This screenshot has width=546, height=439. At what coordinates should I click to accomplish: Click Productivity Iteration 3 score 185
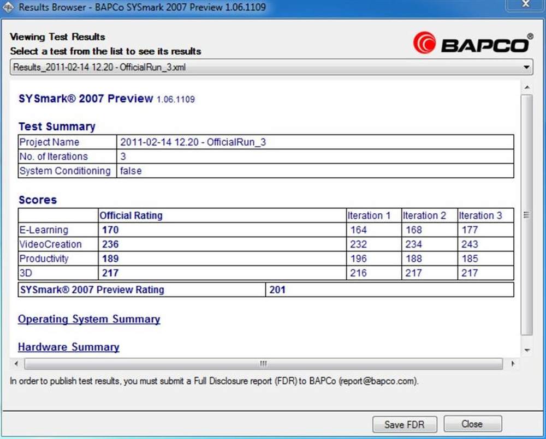470,258
